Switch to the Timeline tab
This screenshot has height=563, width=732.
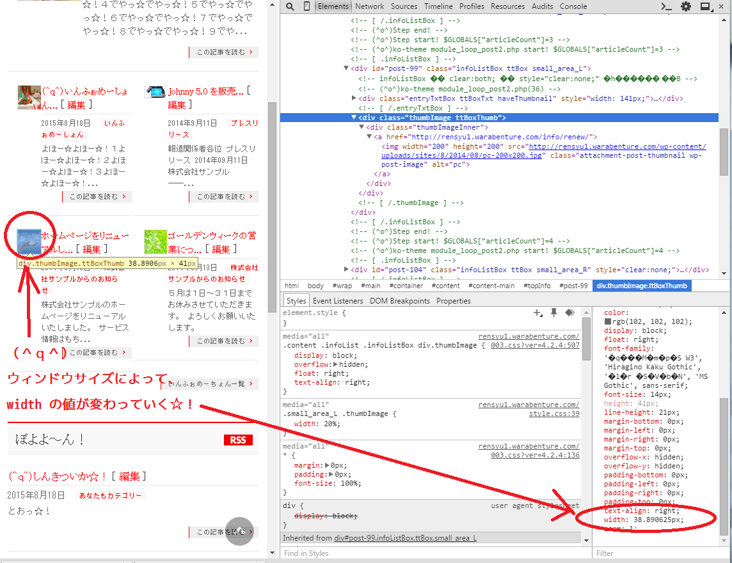tap(438, 6)
